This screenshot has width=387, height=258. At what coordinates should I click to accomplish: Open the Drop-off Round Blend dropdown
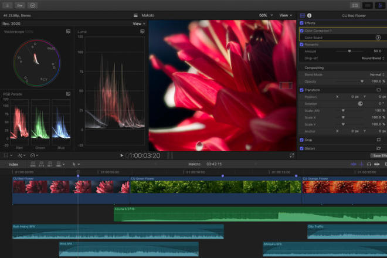point(373,58)
